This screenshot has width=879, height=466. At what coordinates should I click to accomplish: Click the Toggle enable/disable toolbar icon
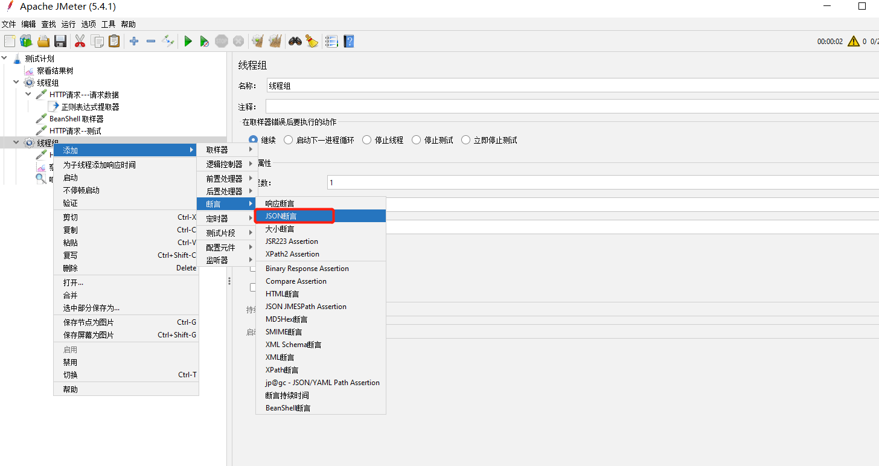coord(168,41)
